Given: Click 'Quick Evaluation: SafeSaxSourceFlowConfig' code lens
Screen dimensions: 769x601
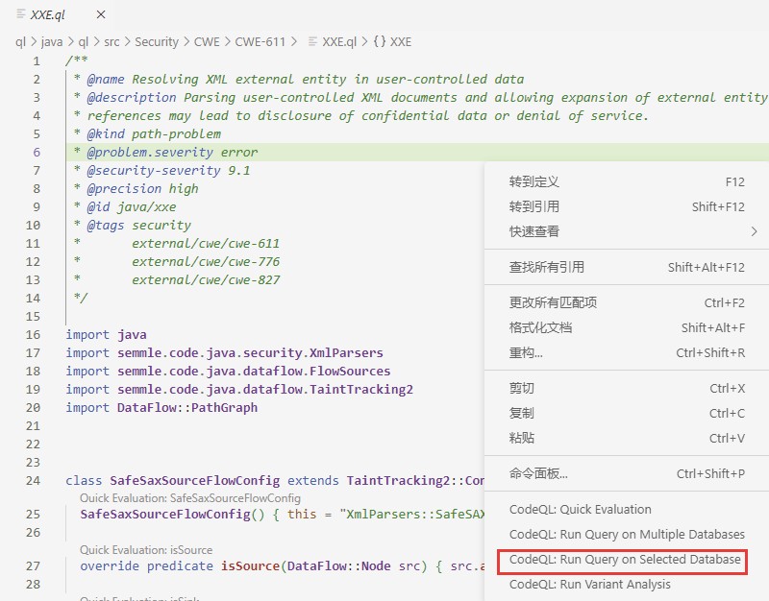Looking at the screenshot, I should pos(190,498).
